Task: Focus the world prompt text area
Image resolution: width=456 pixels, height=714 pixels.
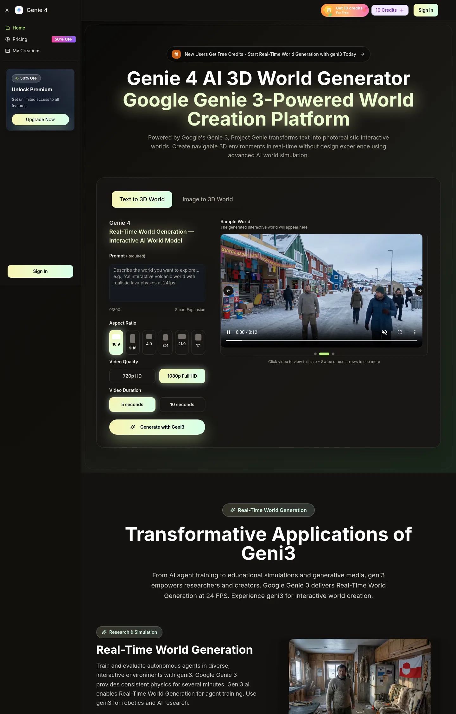Action: click(157, 283)
